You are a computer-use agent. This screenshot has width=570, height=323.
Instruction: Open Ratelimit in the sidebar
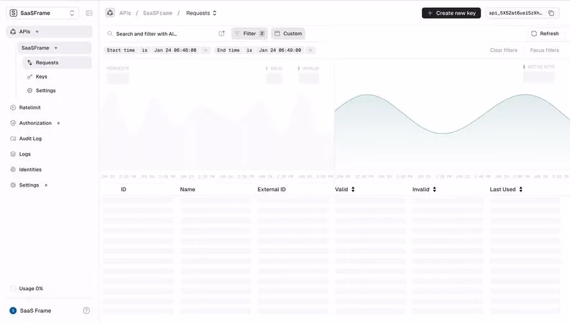coord(30,107)
